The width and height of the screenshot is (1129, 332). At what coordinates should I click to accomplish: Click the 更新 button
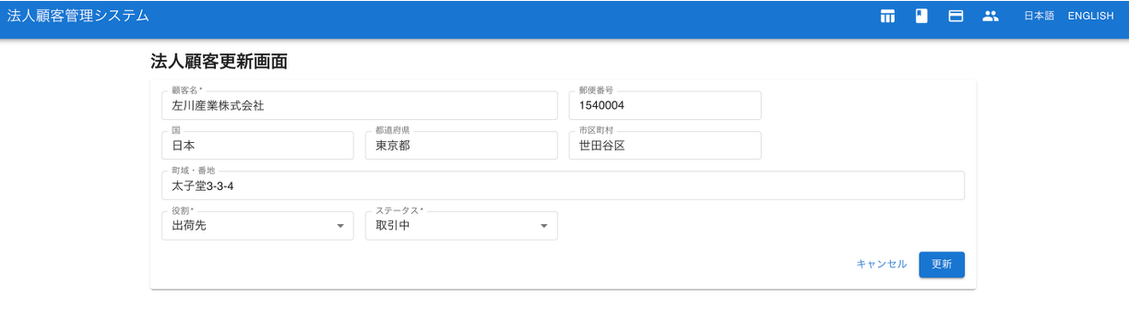click(x=942, y=264)
